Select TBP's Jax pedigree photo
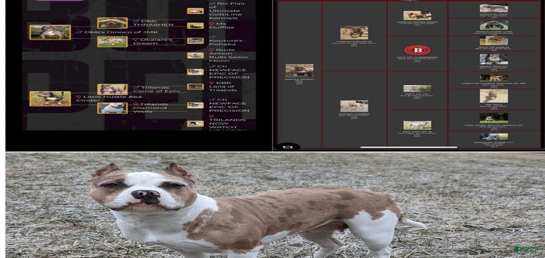The width and height of the screenshot is (545, 258). pos(417,89)
